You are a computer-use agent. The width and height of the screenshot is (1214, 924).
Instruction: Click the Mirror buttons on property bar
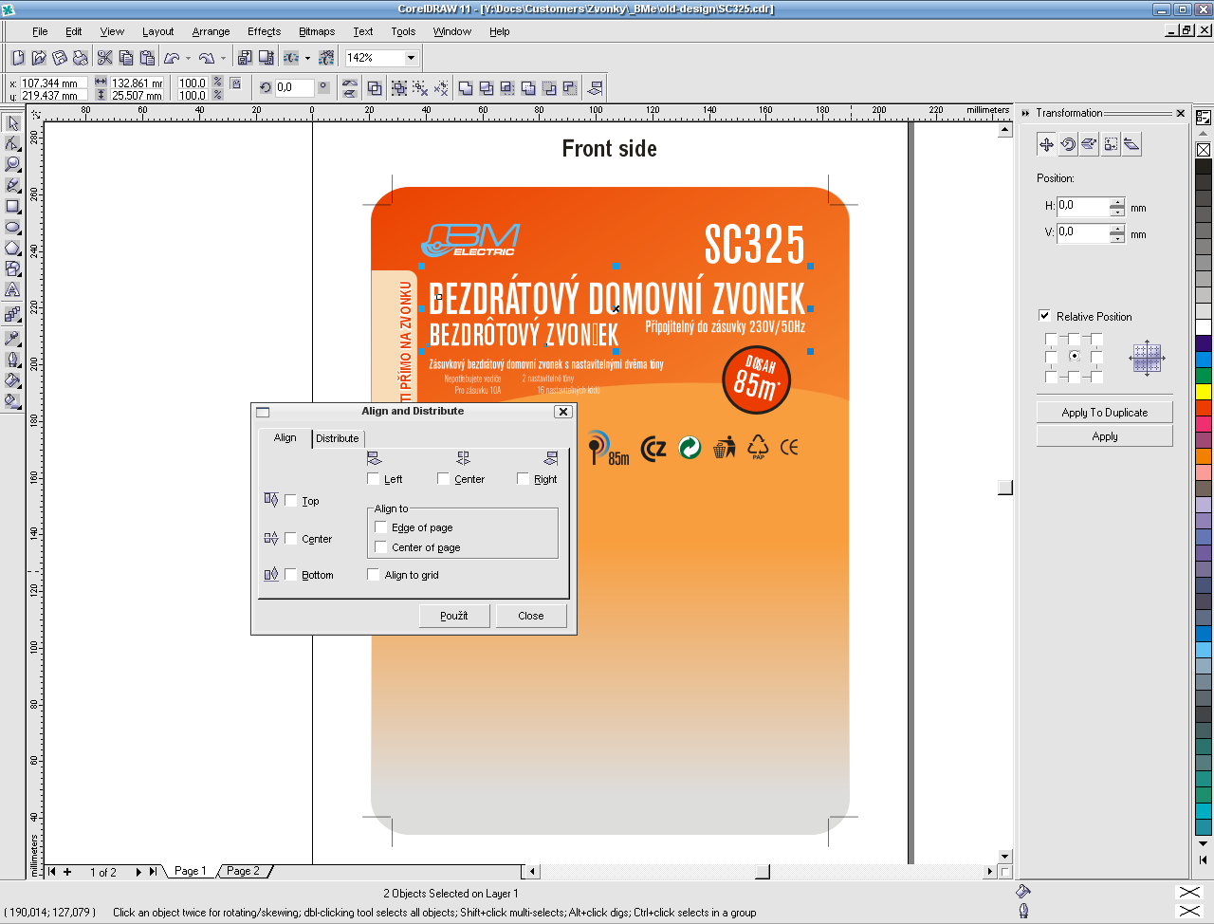[x=350, y=88]
